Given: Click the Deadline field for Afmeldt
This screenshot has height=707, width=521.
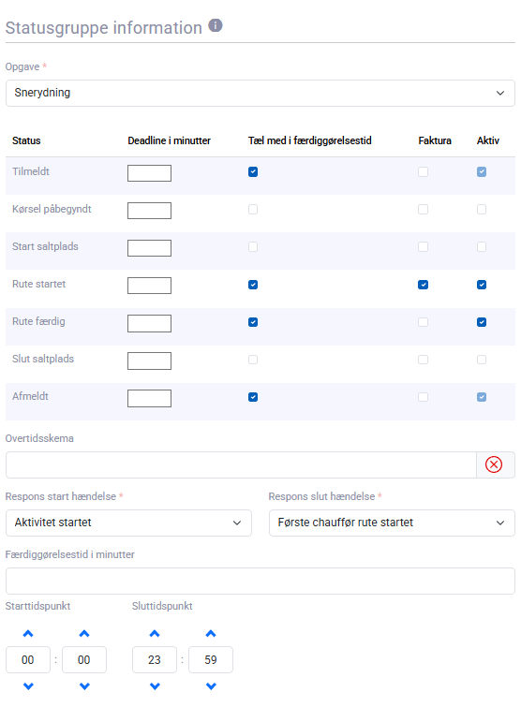Looking at the screenshot, I should [x=149, y=398].
